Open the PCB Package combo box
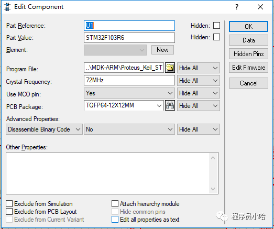Screen dimensions: 274x229 124,105
